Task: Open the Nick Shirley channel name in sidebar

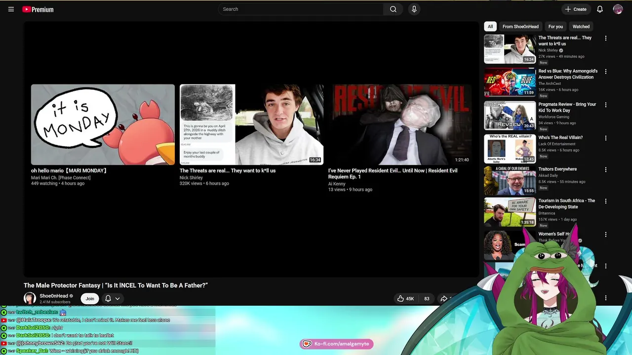Action: [x=548, y=50]
